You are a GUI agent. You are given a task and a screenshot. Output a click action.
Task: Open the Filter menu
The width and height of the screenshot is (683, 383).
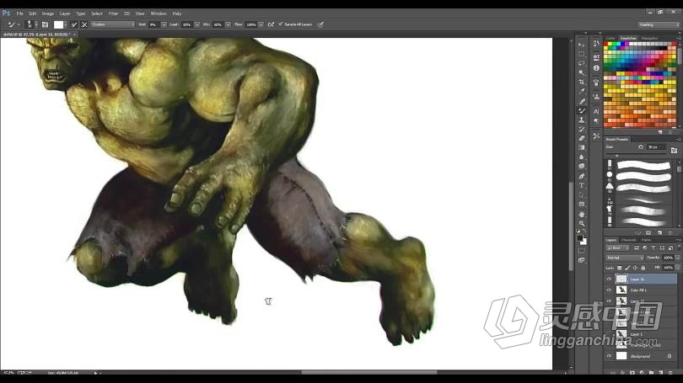(x=113, y=13)
